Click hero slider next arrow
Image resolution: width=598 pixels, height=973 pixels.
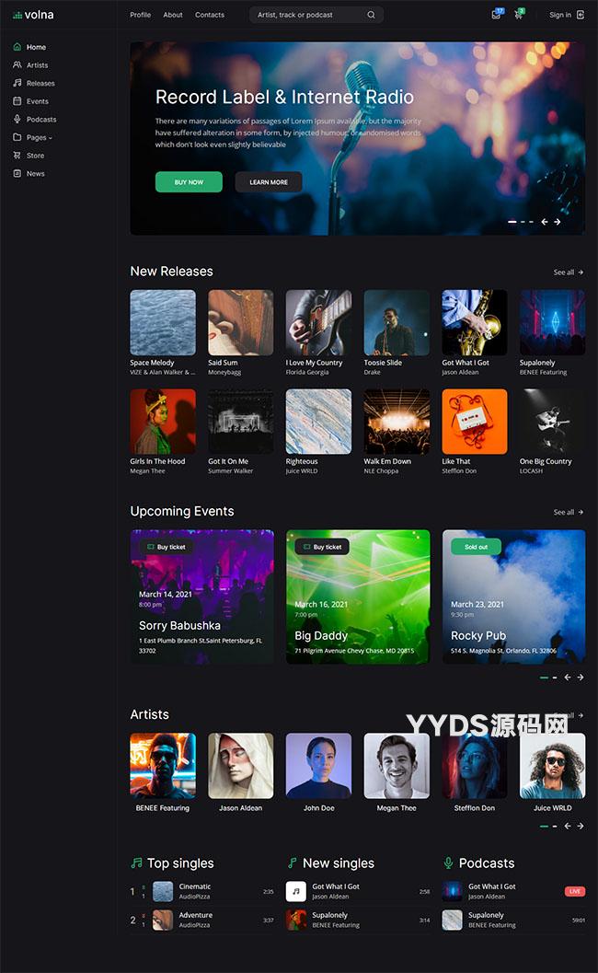coord(557,222)
